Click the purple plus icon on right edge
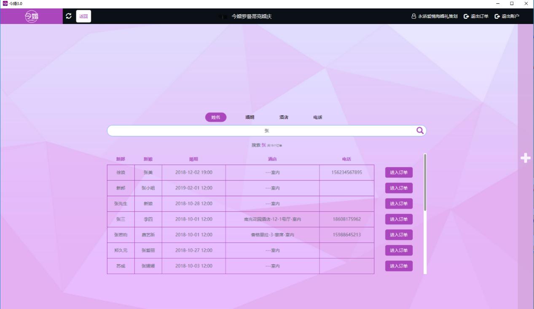 525,158
